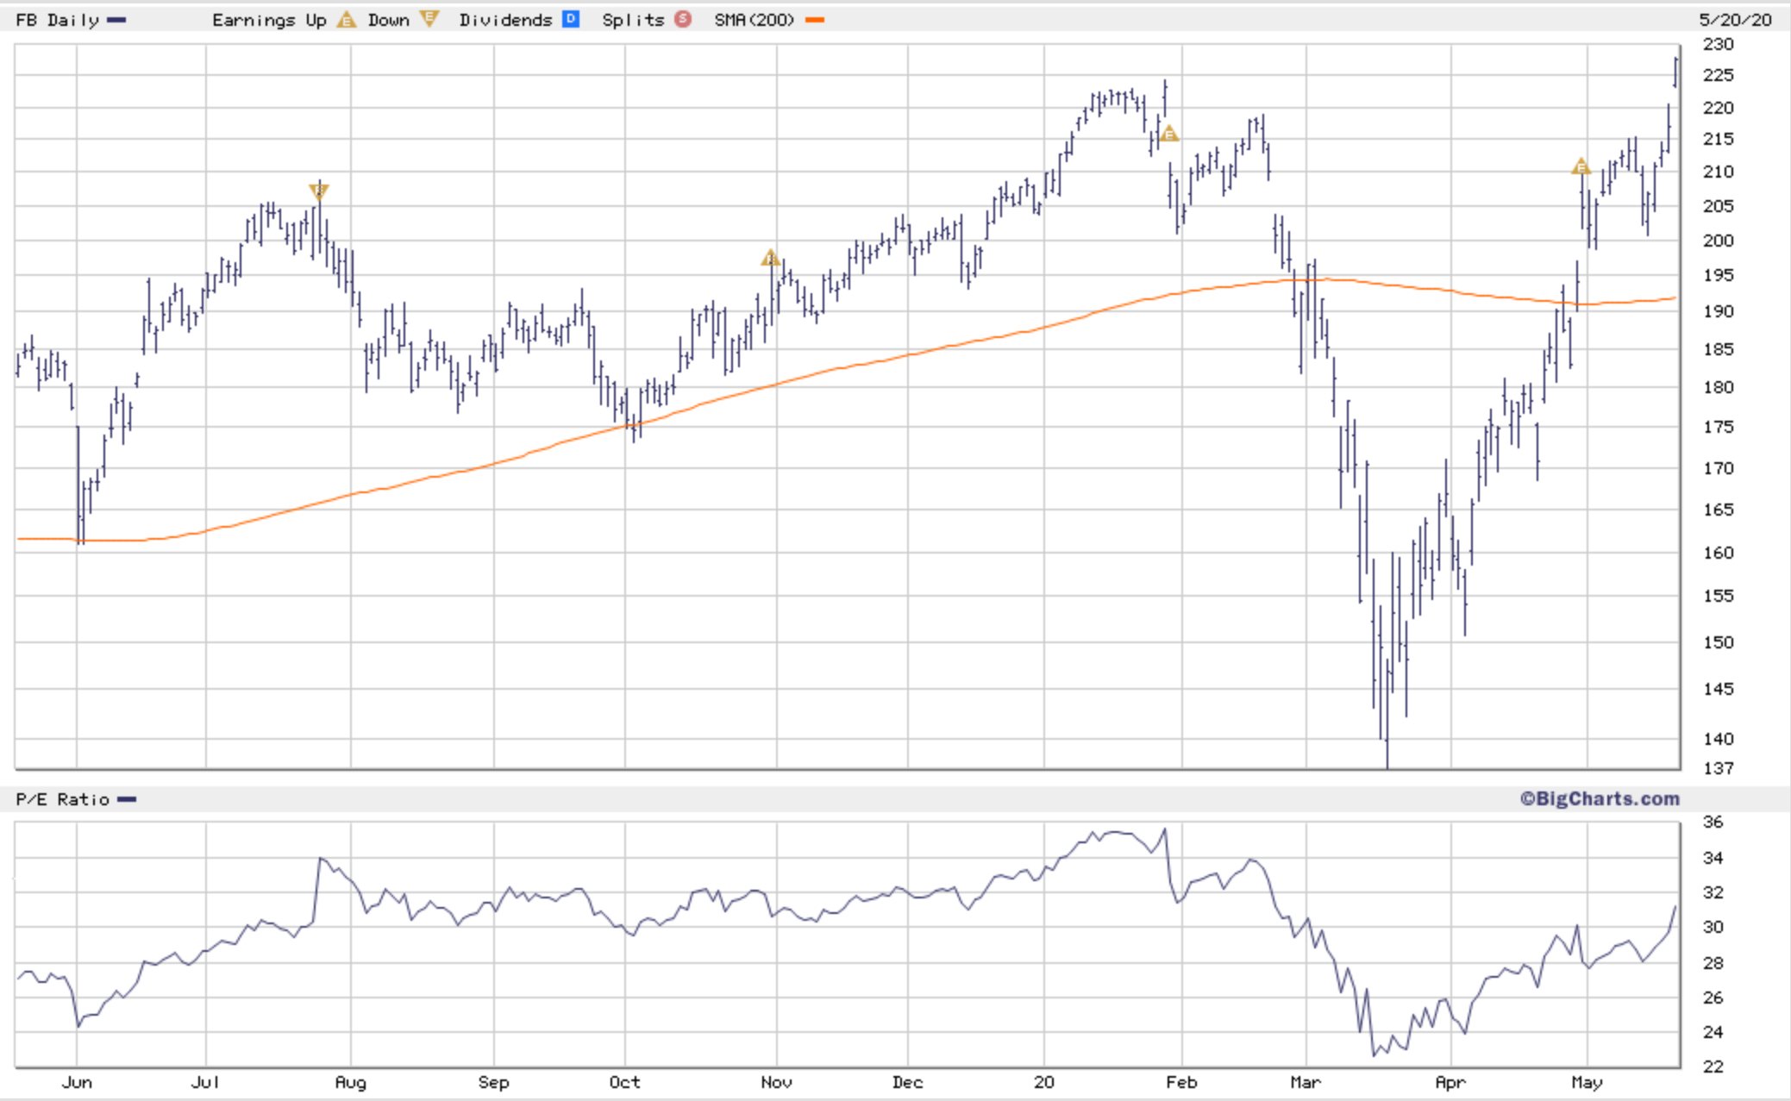Click the 230 price axis label
The image size is (1791, 1101).
pos(1718,44)
